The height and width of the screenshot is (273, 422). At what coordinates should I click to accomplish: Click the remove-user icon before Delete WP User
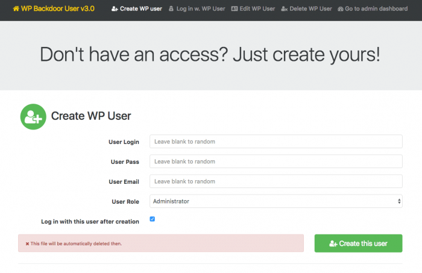(284, 9)
